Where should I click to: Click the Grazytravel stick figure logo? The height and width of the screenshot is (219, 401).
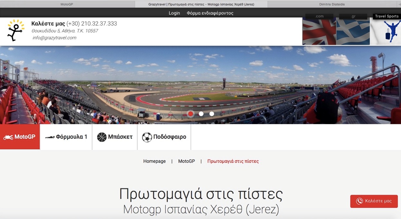coord(16,30)
